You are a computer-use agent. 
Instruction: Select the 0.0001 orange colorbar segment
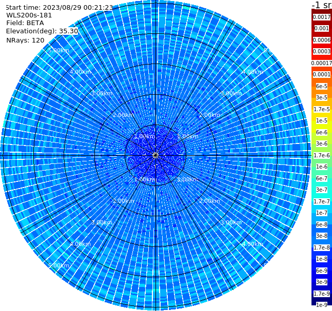[321, 74]
